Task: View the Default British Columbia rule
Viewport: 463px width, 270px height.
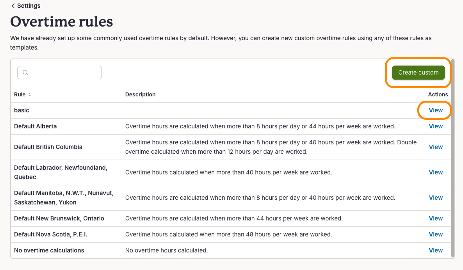Action: tap(436, 147)
